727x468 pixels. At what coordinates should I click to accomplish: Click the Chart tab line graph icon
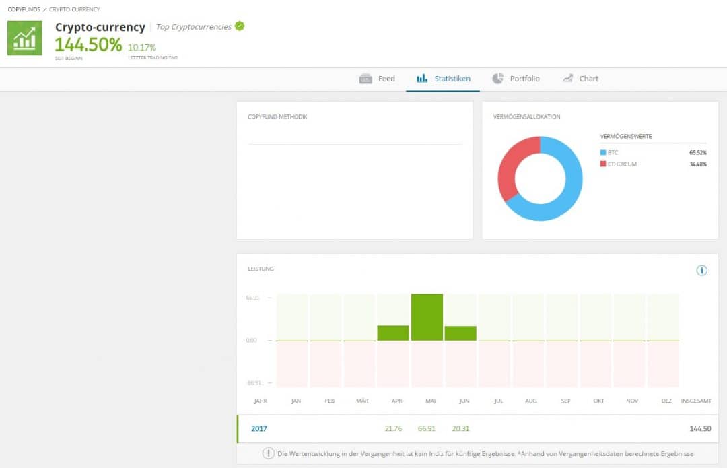pos(567,79)
